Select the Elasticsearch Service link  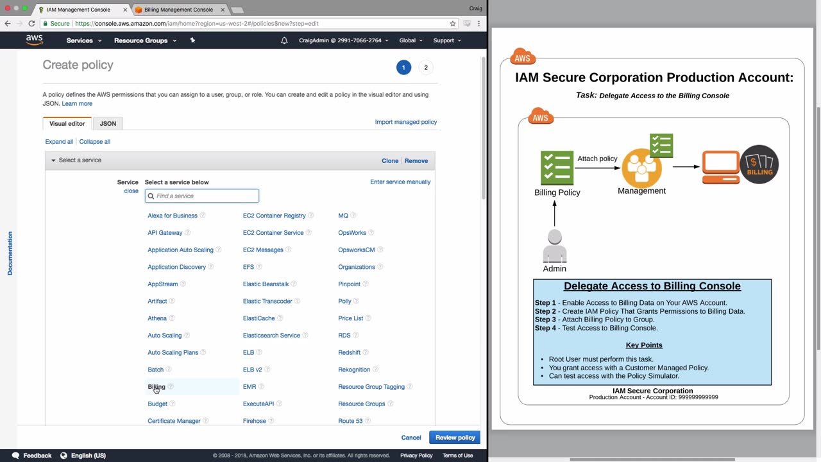click(271, 336)
